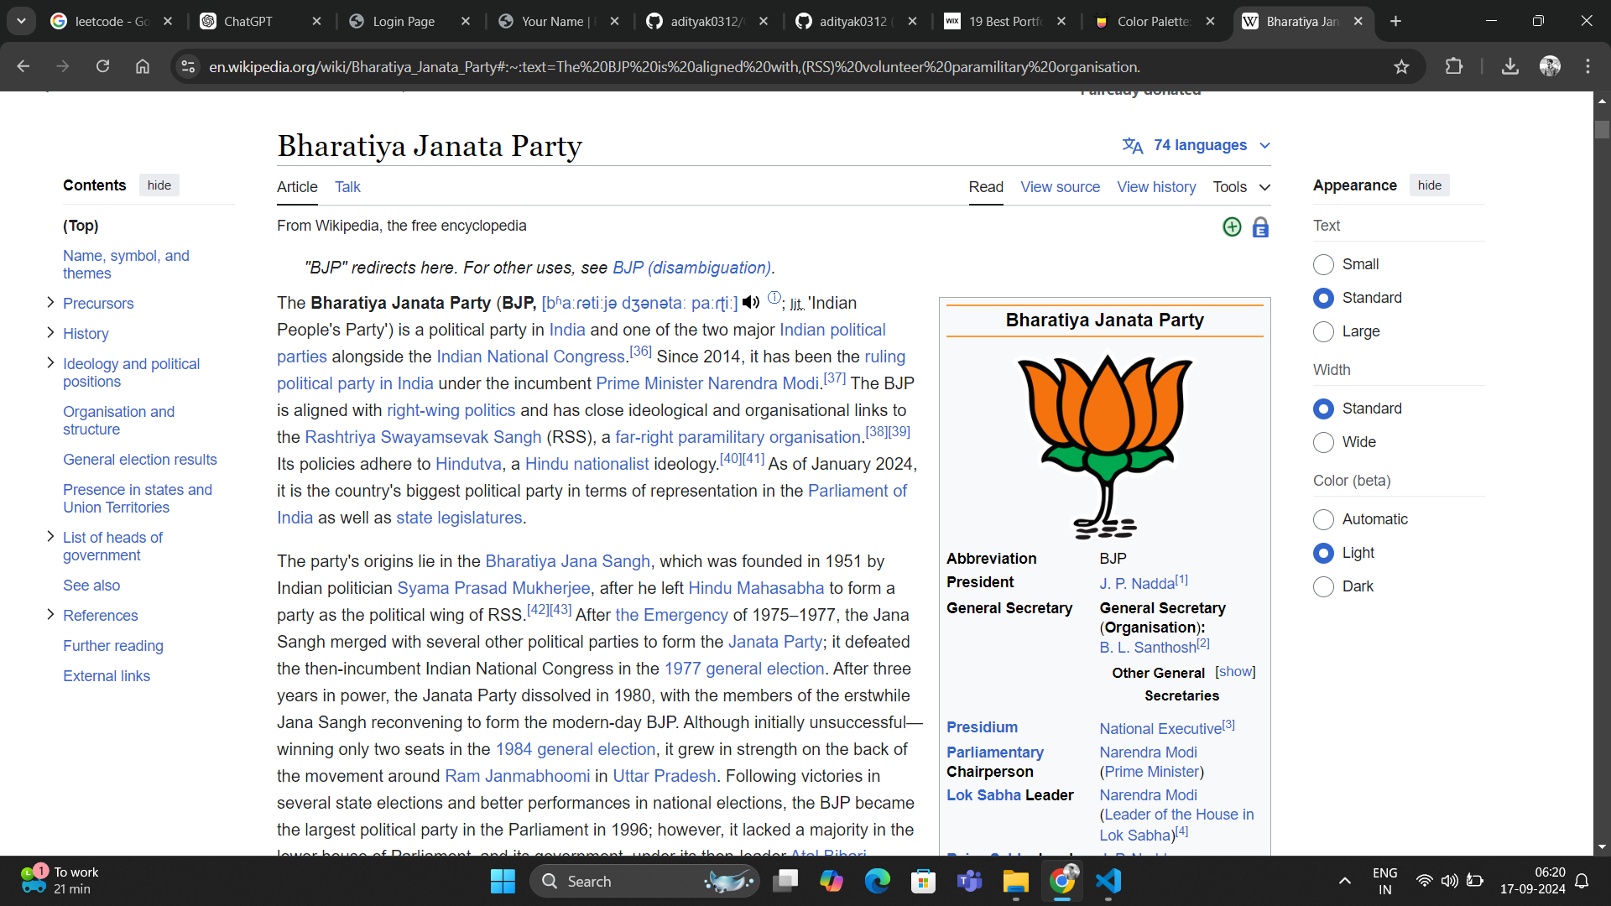Play the BJP pronunciation audio speaker icon
This screenshot has height=906, width=1611.
pos(751,302)
